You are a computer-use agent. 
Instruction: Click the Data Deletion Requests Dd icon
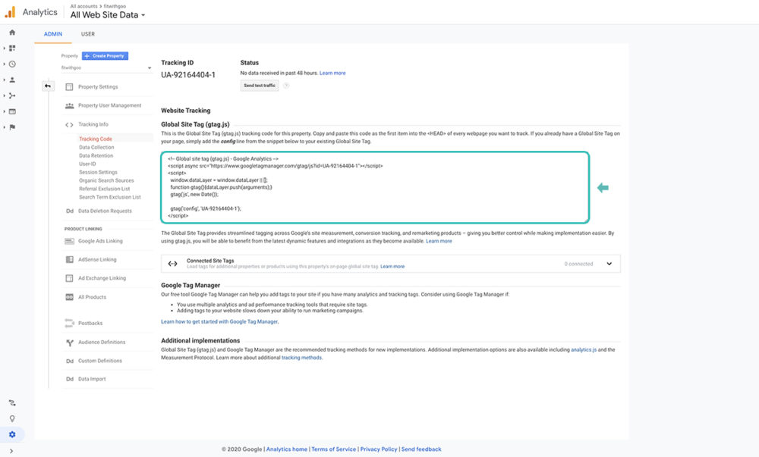tap(70, 211)
